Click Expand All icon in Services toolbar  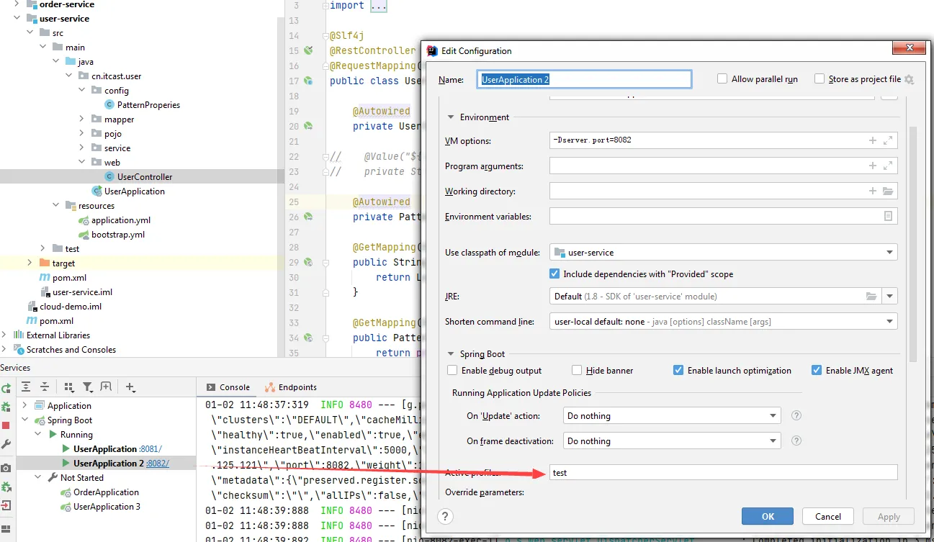point(26,387)
